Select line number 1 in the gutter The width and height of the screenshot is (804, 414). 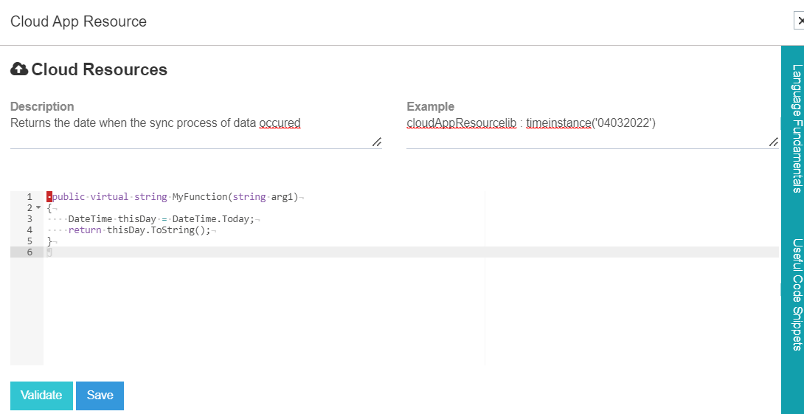point(30,197)
